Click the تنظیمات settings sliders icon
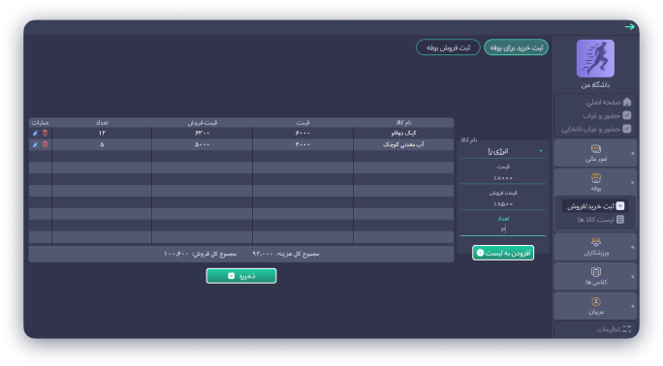This screenshot has width=663, height=366. (x=626, y=329)
